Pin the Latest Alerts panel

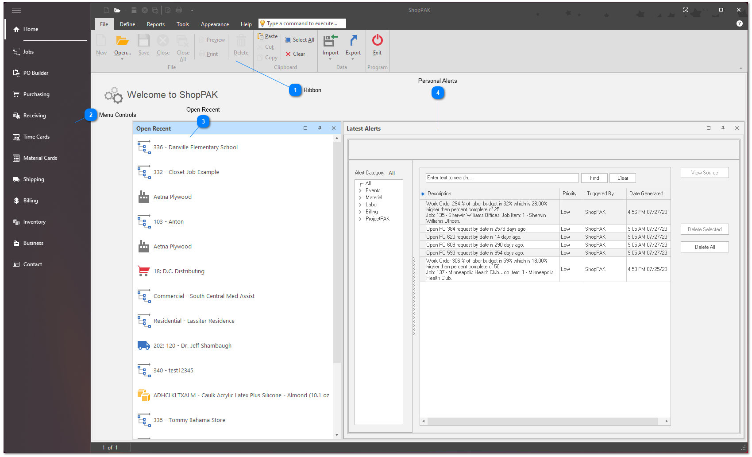click(723, 128)
